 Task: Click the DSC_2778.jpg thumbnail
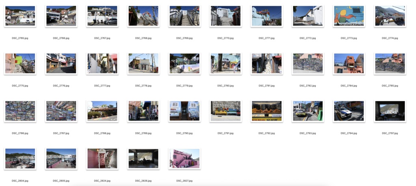click(x=143, y=63)
